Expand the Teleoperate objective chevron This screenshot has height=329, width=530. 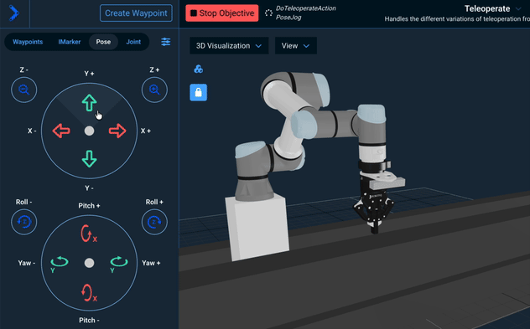[518, 8]
